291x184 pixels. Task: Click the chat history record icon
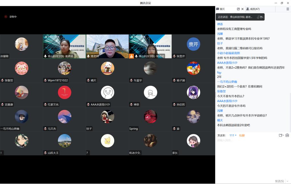287,135
